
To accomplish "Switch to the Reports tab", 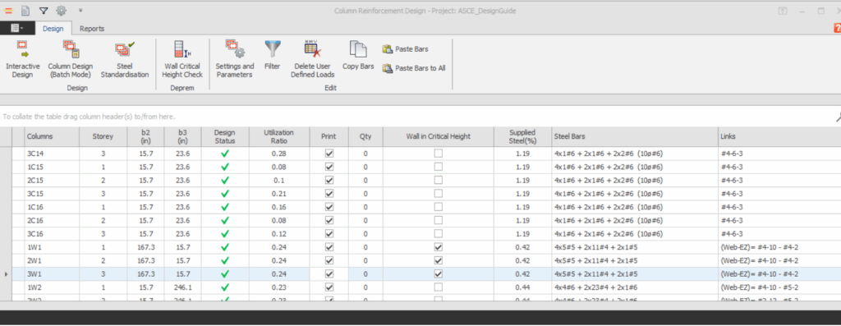I will click(92, 29).
